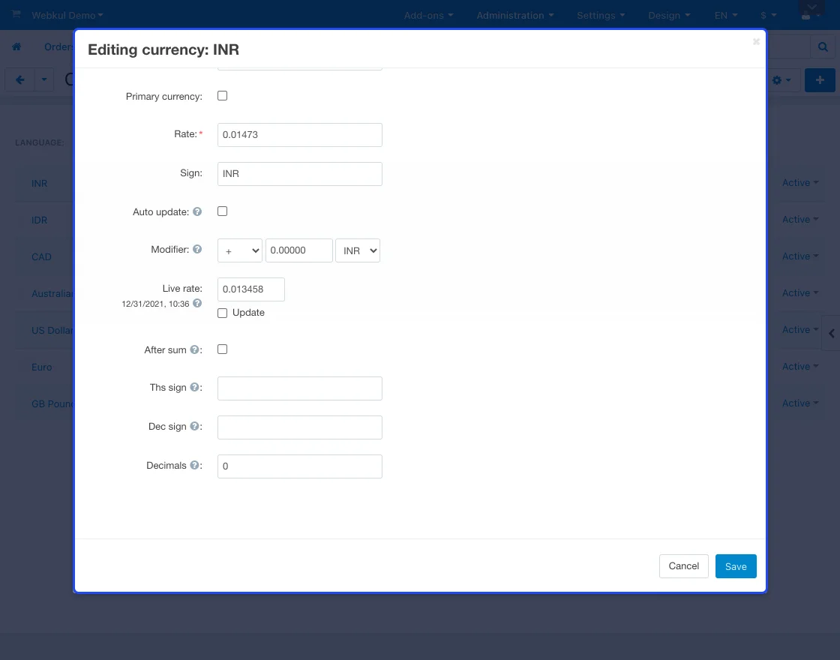
Task: Open the Settings menu in top bar
Action: [x=601, y=15]
